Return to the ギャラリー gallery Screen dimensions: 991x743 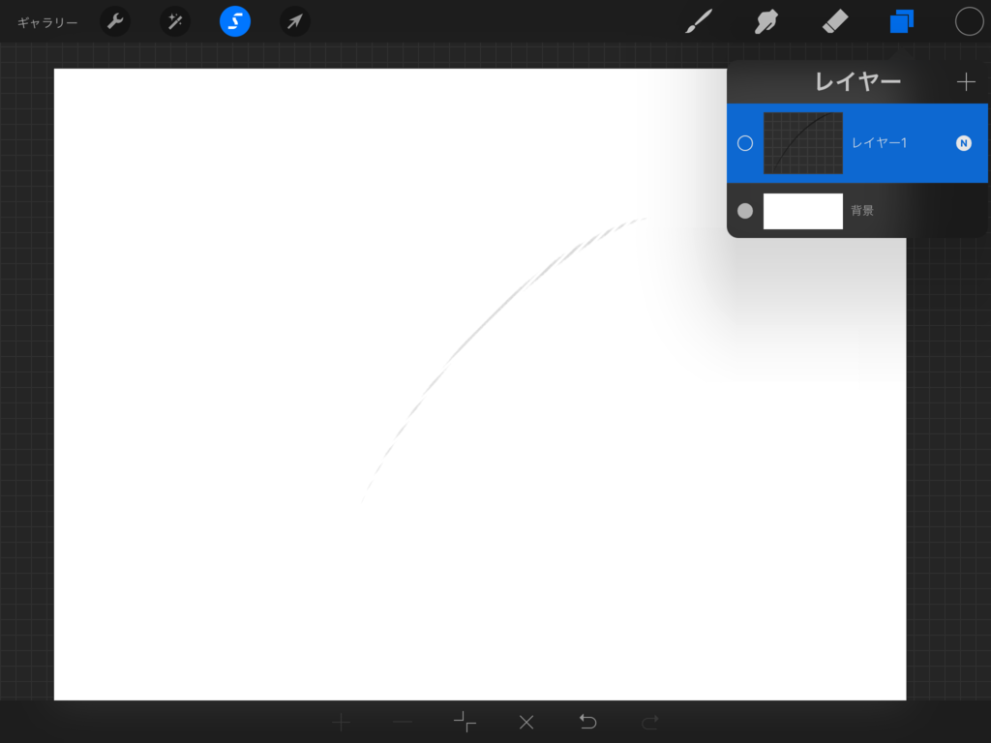pos(47,23)
